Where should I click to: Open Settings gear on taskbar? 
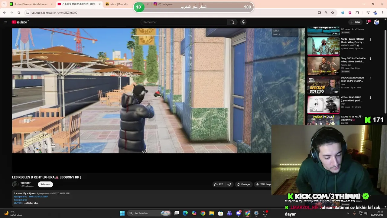point(256,213)
